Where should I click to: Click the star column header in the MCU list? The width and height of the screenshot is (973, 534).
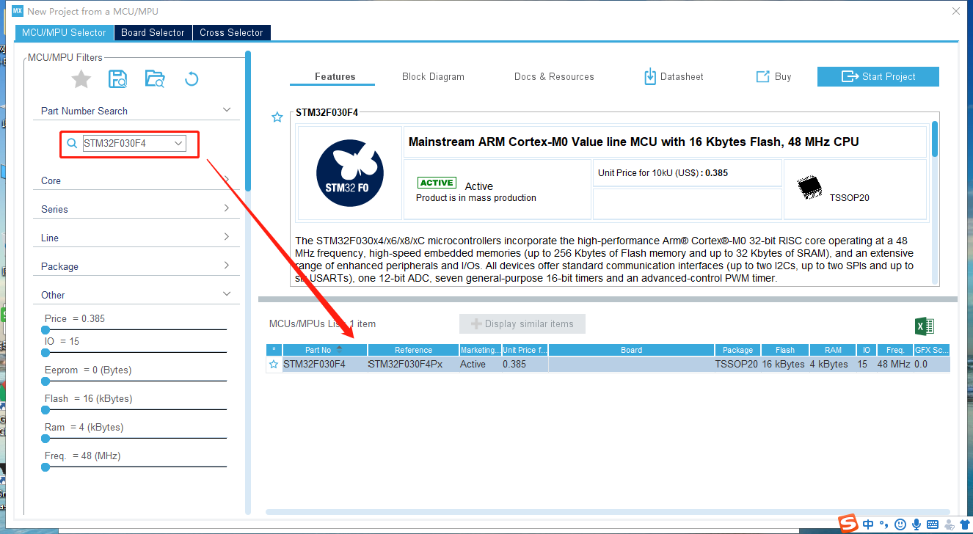(274, 350)
